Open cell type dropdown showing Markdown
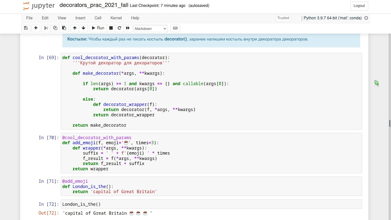The height and width of the screenshot is (220, 391). click(151, 28)
